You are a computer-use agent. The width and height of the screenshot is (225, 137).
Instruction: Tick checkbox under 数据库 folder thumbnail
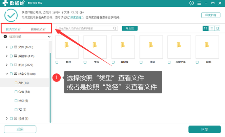[x=113, y=62]
